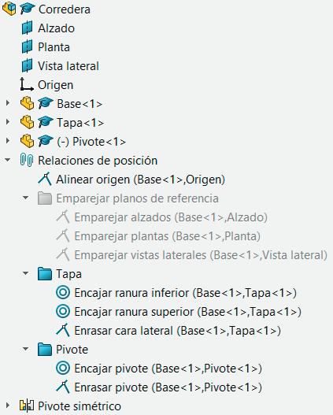Click the Relaciones de posición paperclip icon
The image size is (333, 415).
point(27,161)
